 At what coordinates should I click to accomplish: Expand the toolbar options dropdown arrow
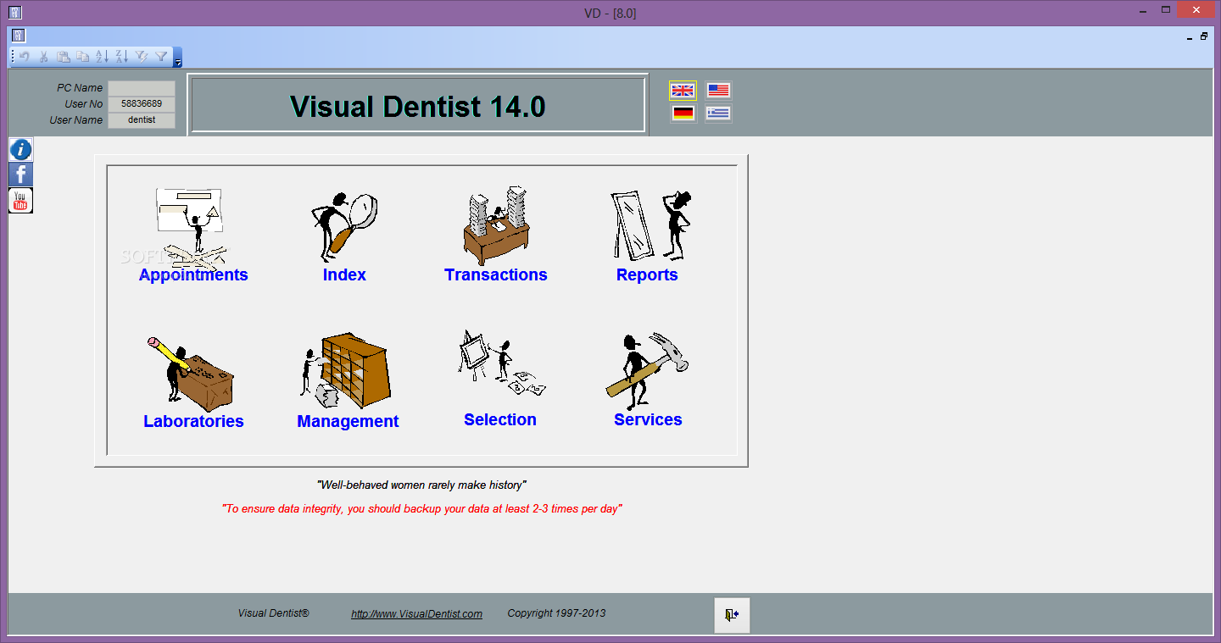(x=177, y=58)
